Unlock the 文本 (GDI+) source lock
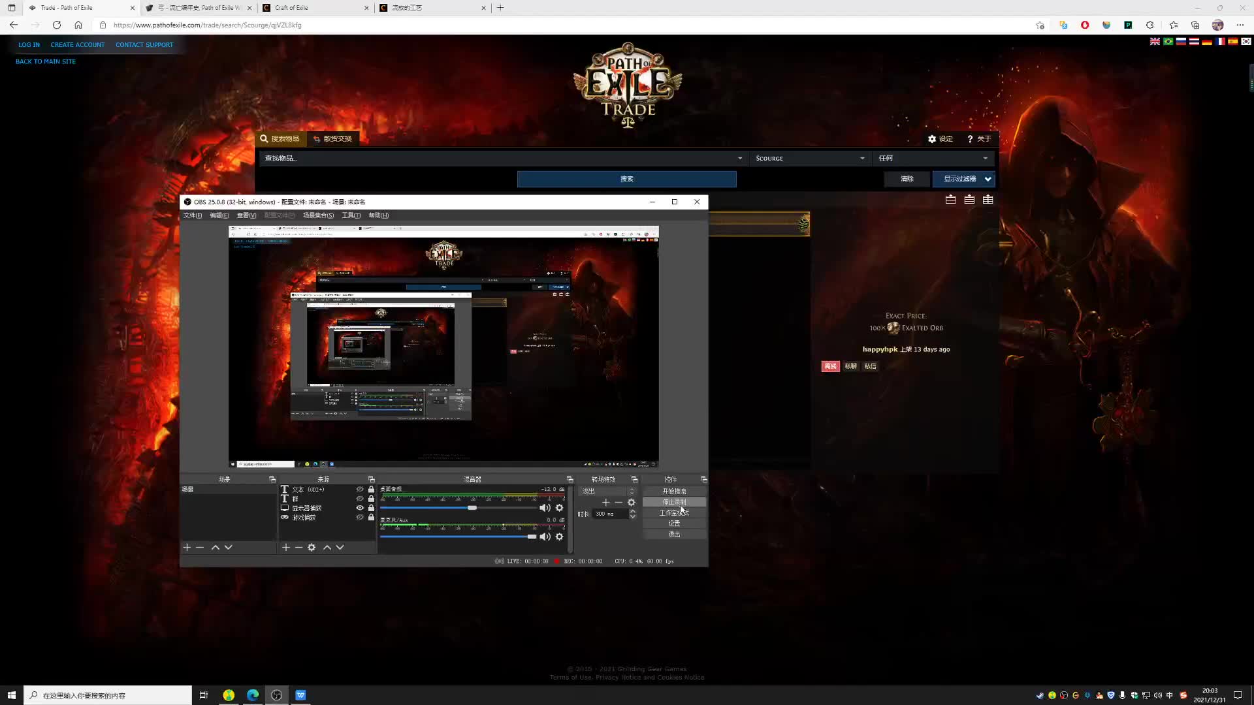The width and height of the screenshot is (1254, 705). coord(371,489)
